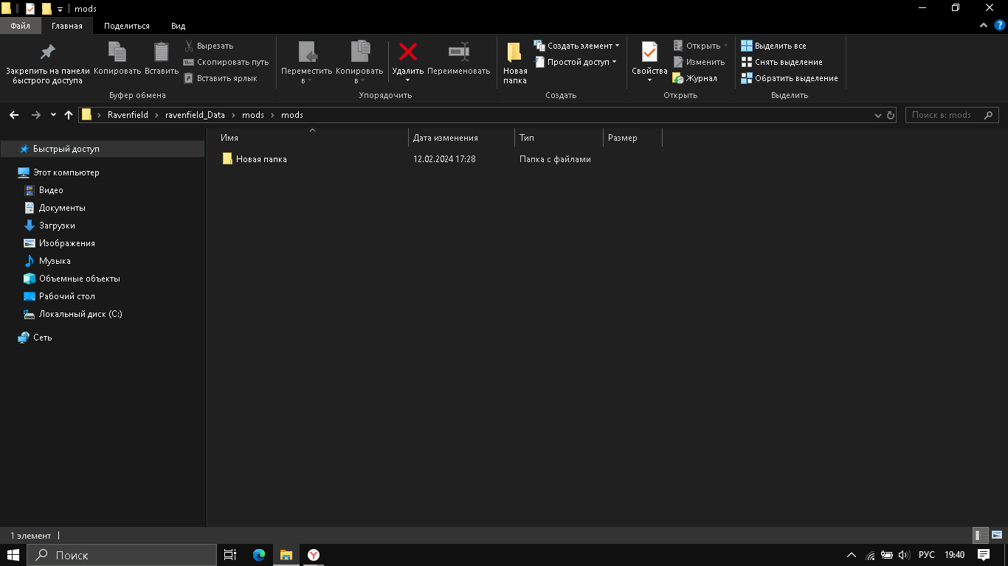Click the taskbar Поиск search box

[122, 555]
